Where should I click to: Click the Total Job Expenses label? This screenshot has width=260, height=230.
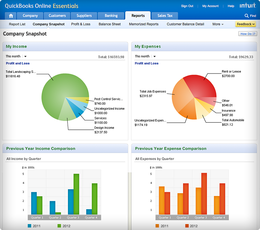(153, 92)
